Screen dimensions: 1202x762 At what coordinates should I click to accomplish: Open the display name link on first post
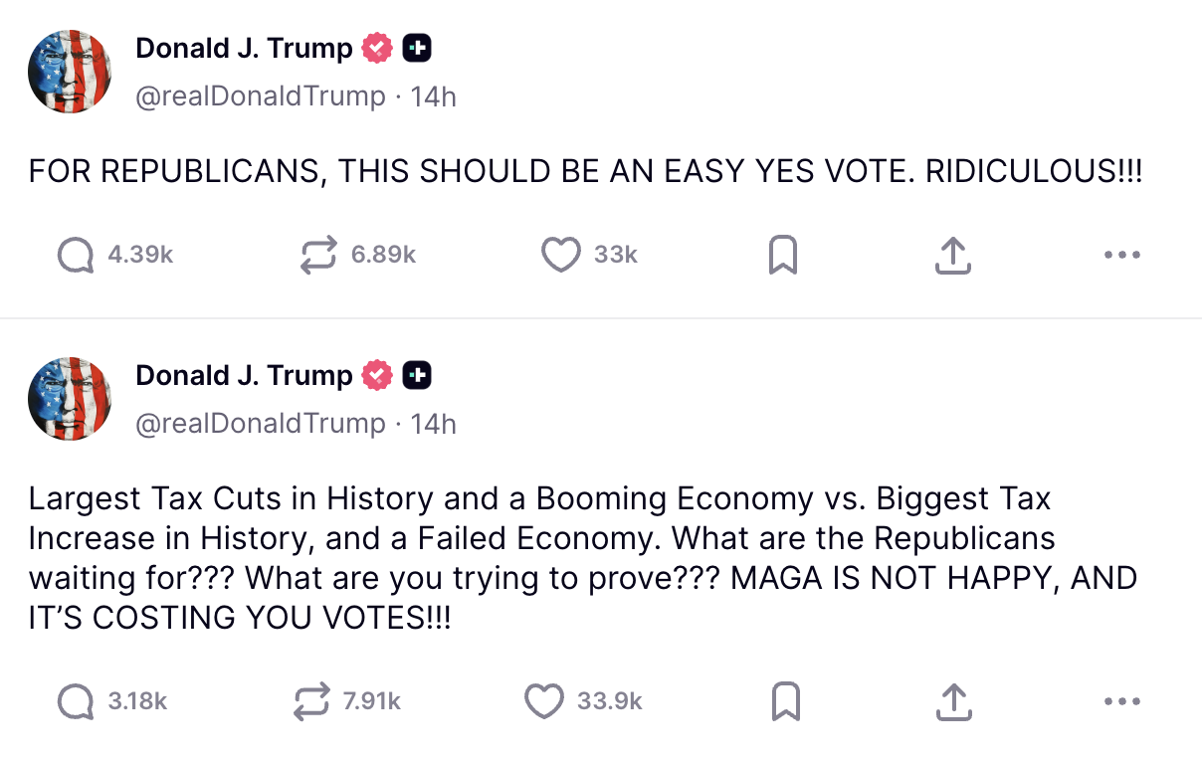click(244, 48)
